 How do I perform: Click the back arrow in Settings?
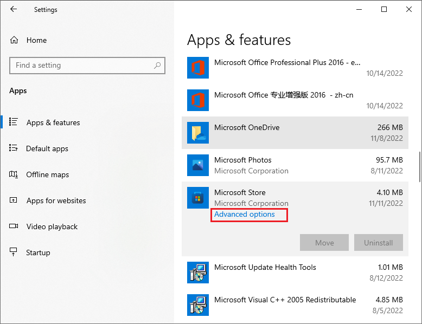[14, 9]
